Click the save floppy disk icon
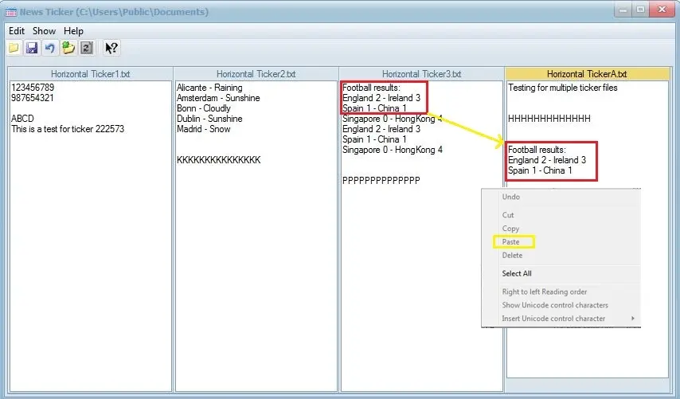Viewport: 680px width, 399px height. coord(32,49)
